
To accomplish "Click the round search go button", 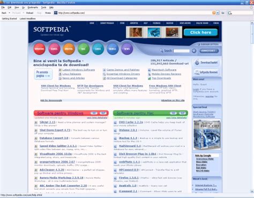I will point(194,51).
